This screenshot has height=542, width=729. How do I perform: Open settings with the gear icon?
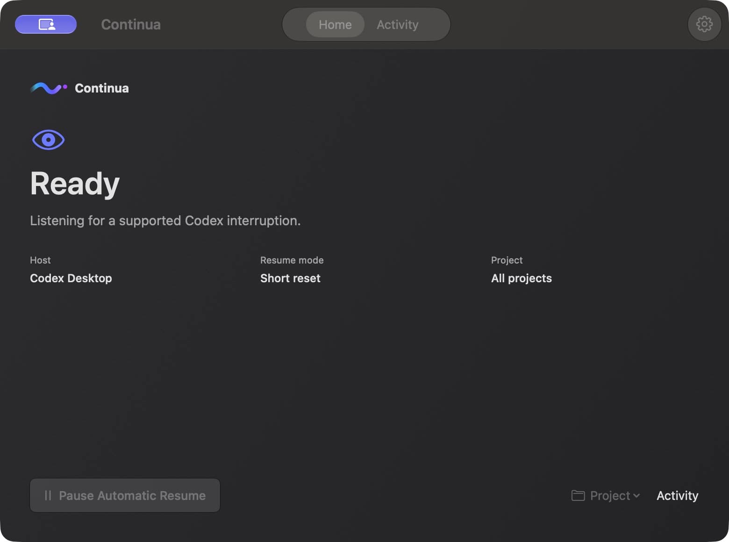704,24
